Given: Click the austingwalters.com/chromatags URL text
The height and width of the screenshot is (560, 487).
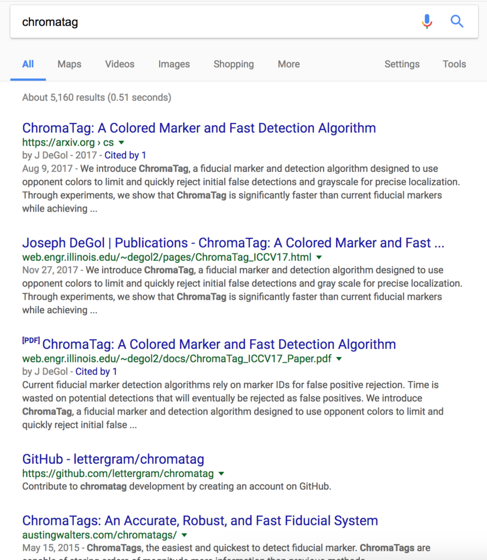Looking at the screenshot, I should point(99,535).
